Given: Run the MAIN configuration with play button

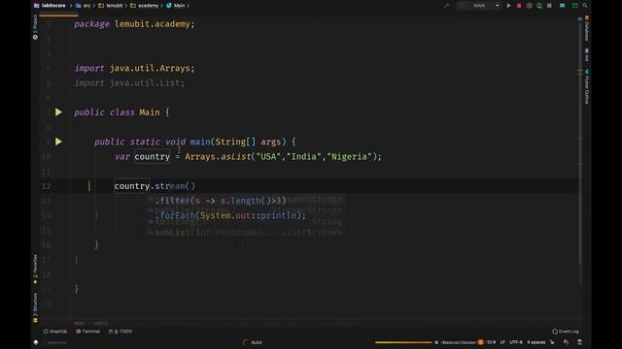Looking at the screenshot, I should click(508, 6).
